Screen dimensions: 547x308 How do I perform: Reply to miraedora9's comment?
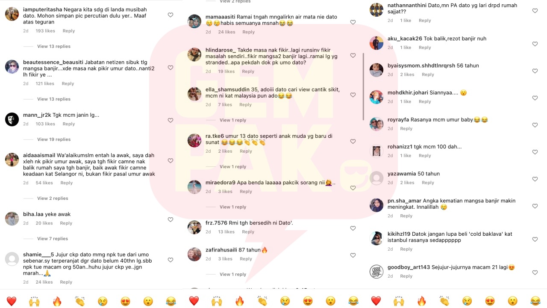(246, 192)
